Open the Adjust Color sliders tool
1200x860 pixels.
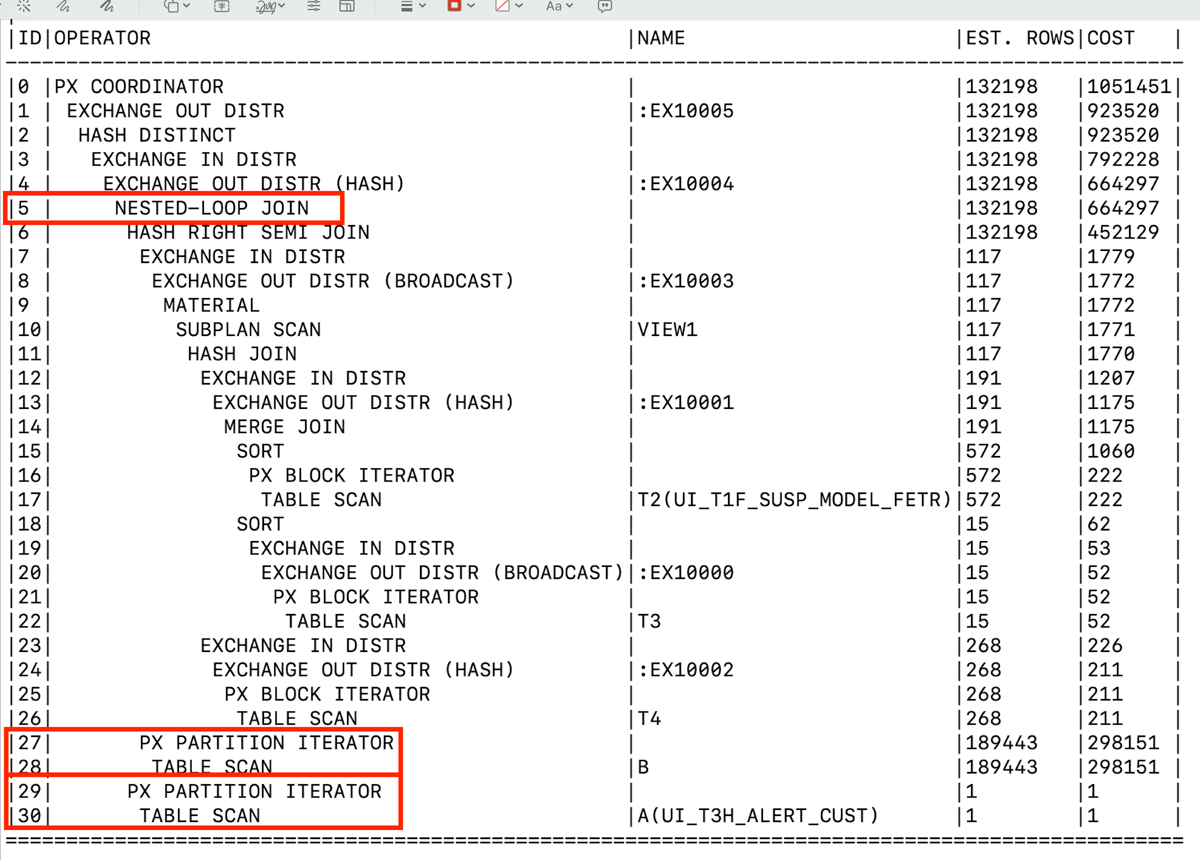point(314,6)
